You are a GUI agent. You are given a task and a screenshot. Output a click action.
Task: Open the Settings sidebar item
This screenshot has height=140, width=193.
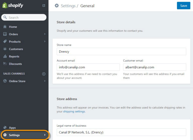(25, 135)
